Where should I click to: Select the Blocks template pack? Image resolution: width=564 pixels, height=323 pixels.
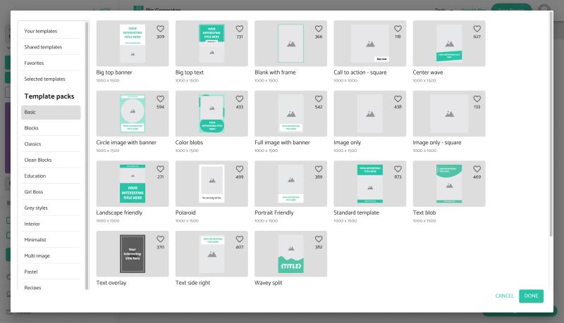51,128
